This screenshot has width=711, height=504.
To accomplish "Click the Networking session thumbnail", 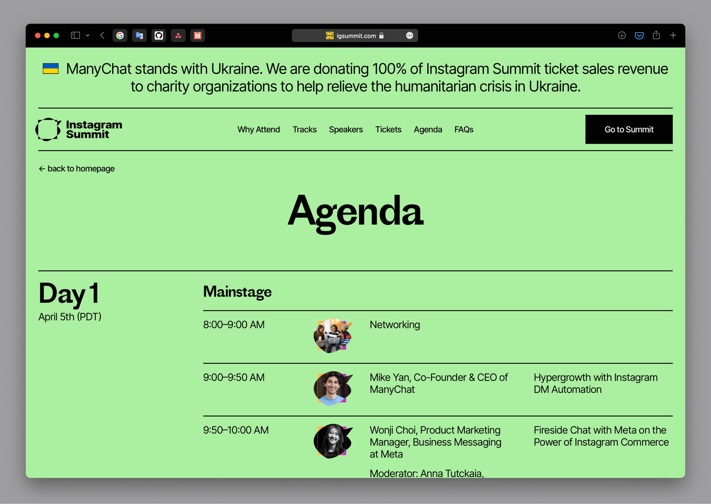I will pos(333,336).
